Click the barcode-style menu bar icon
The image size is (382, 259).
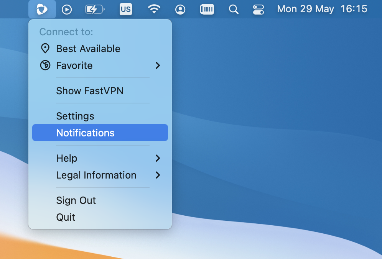[207, 9]
